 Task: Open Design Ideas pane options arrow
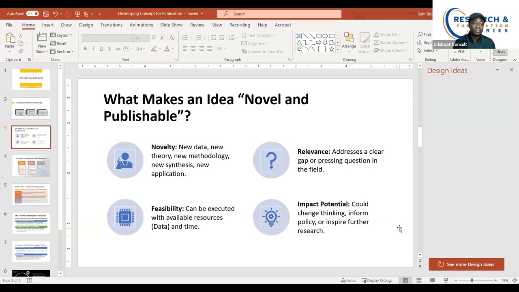(498, 70)
